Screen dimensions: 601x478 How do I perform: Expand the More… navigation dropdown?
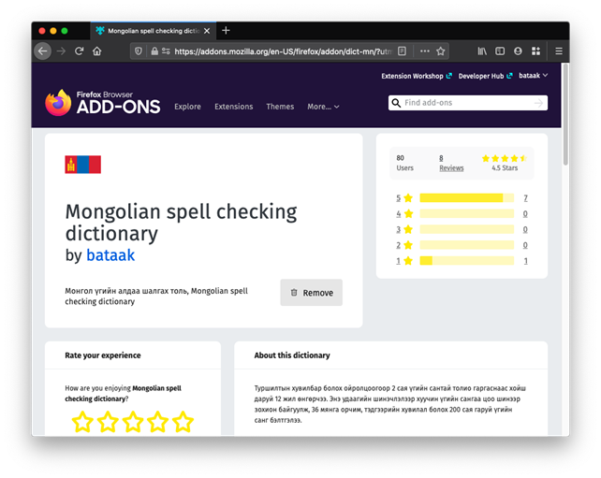coord(323,107)
